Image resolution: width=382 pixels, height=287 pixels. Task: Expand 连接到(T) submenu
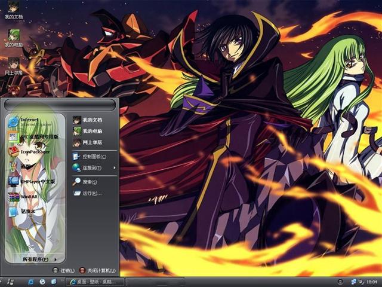pyautogui.click(x=94, y=167)
